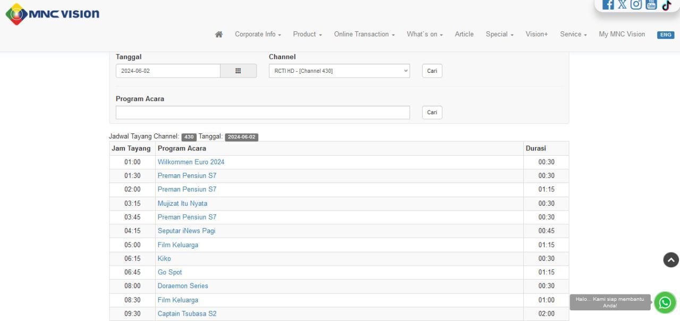Open the Facebook social icon

point(609,4)
